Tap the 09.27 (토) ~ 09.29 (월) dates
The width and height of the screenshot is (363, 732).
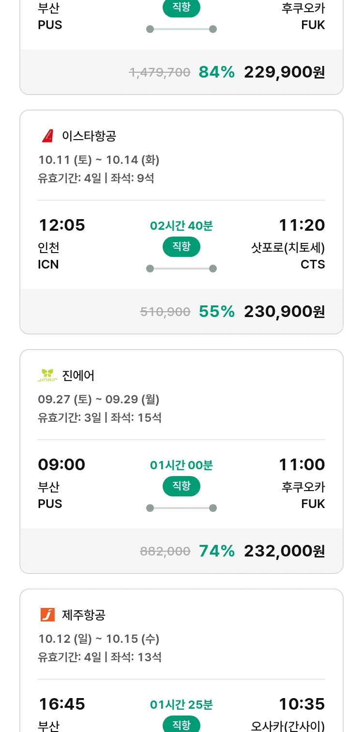(99, 399)
